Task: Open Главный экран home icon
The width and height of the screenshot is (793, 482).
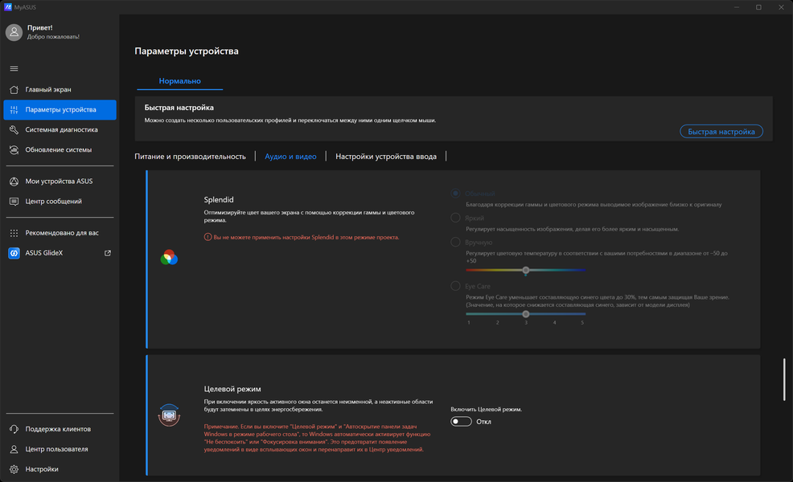Action: [x=14, y=89]
